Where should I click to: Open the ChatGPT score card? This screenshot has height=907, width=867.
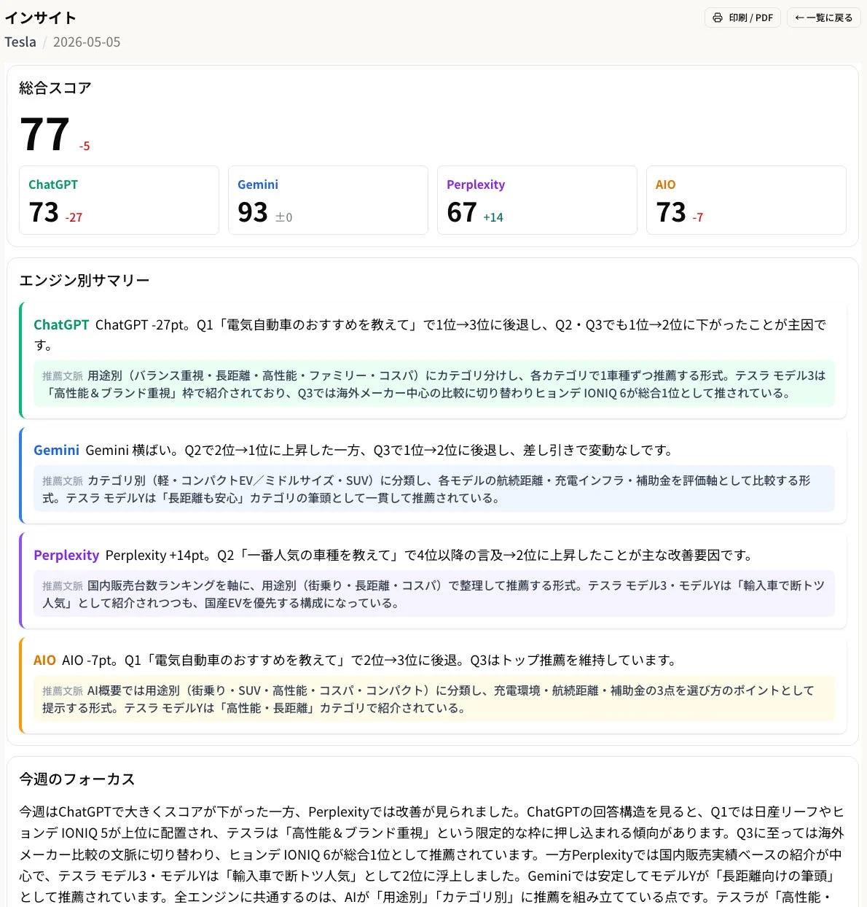(x=119, y=200)
